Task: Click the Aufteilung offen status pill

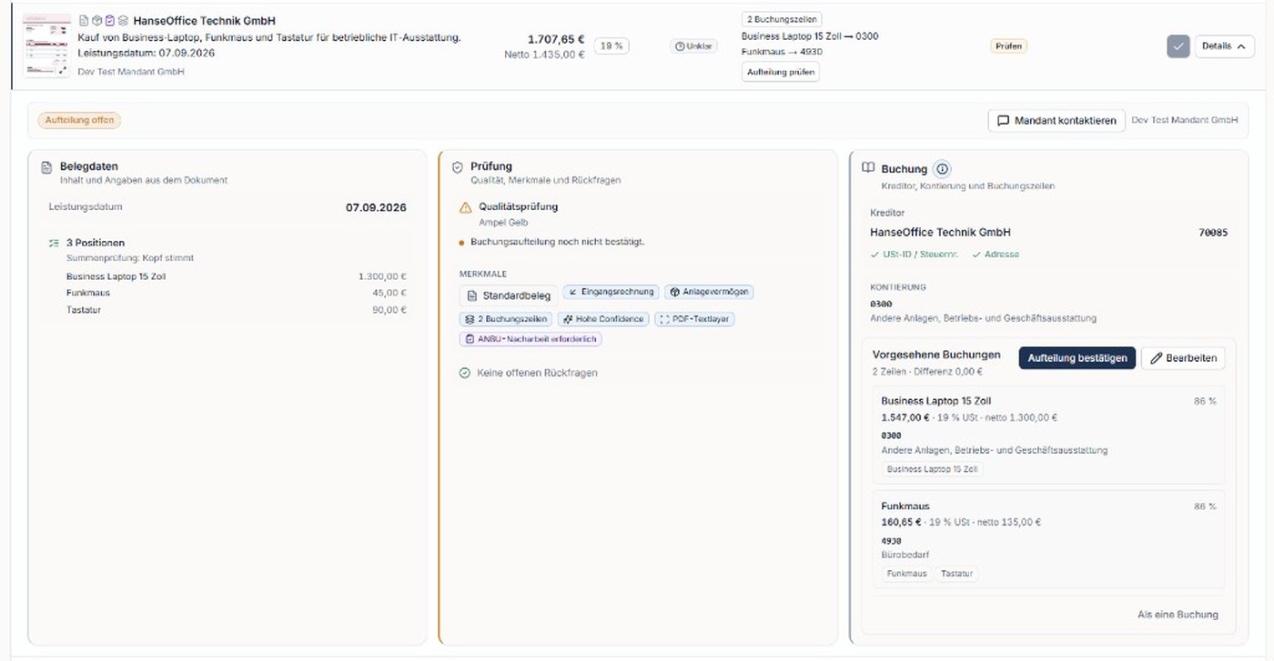Action: (x=79, y=120)
